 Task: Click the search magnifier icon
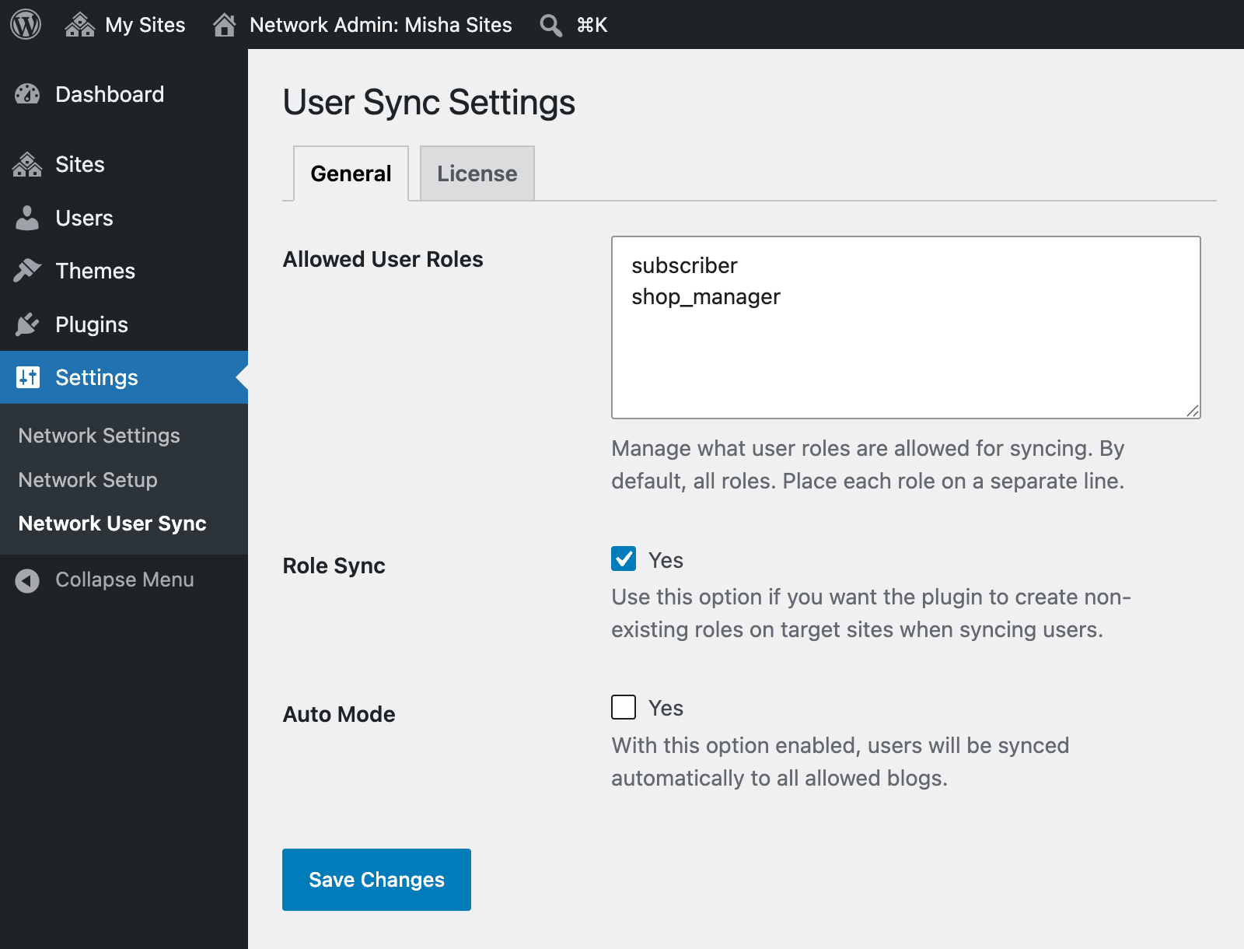[x=551, y=25]
